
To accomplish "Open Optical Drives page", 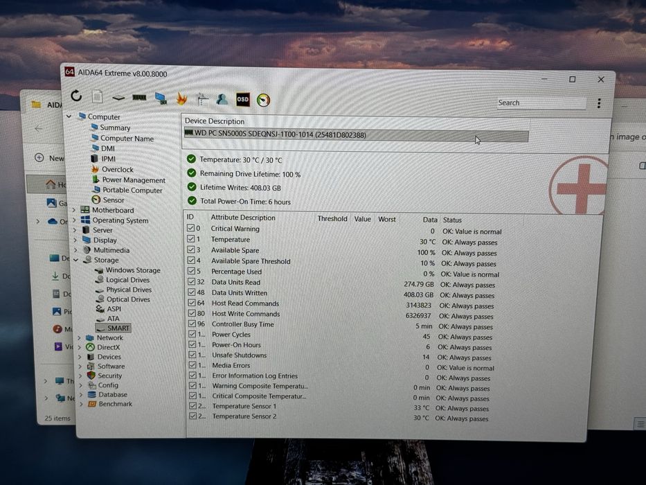I will tap(128, 299).
